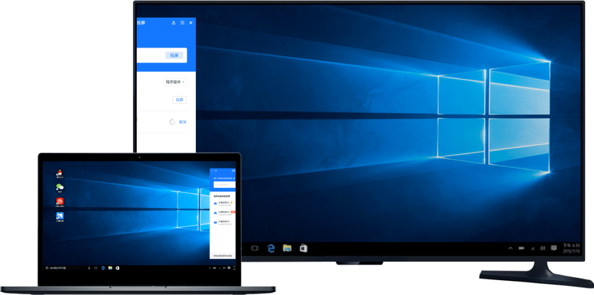Click the 取消 link on the TV panel
594x295 pixels.
(x=183, y=122)
